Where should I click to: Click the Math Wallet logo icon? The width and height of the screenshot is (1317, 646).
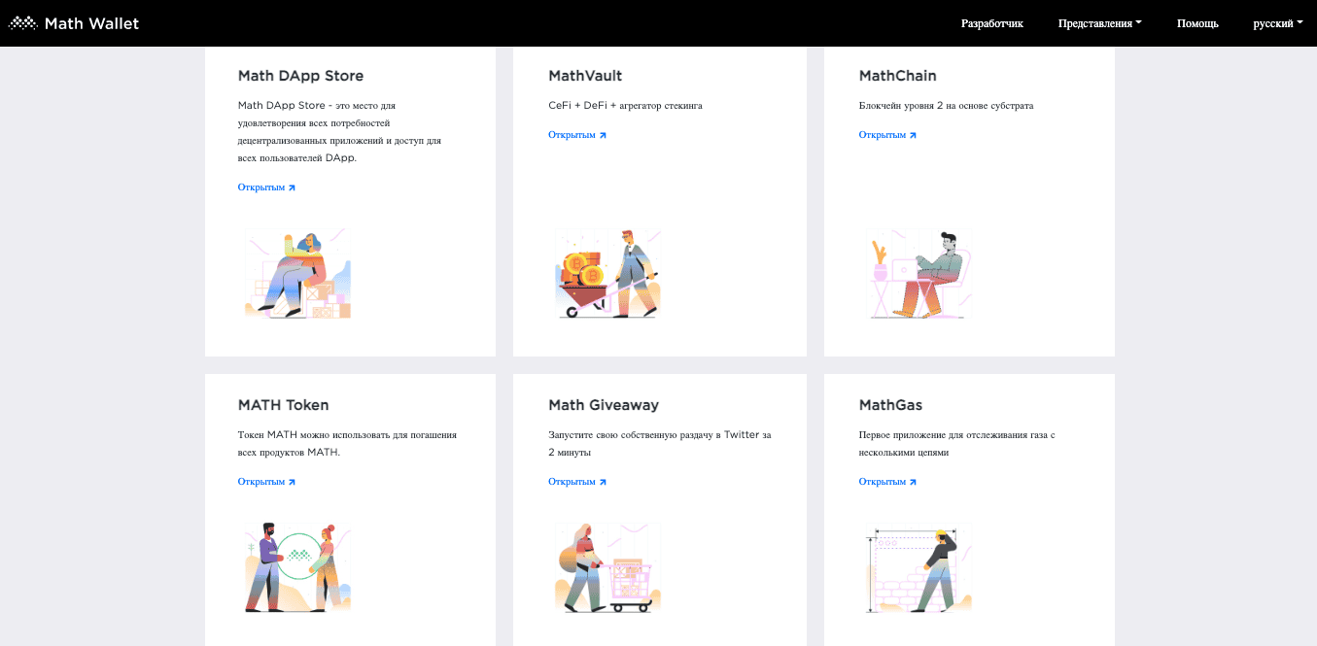pos(23,23)
